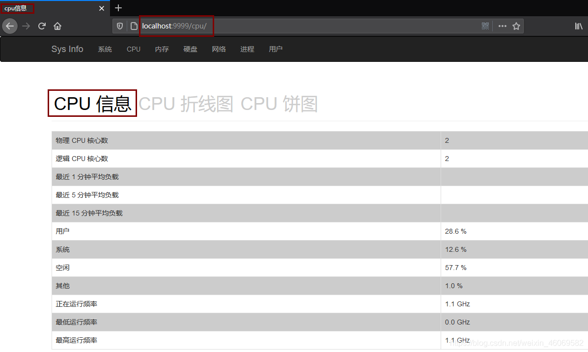Click the 用户 row label in table

[x=62, y=231]
